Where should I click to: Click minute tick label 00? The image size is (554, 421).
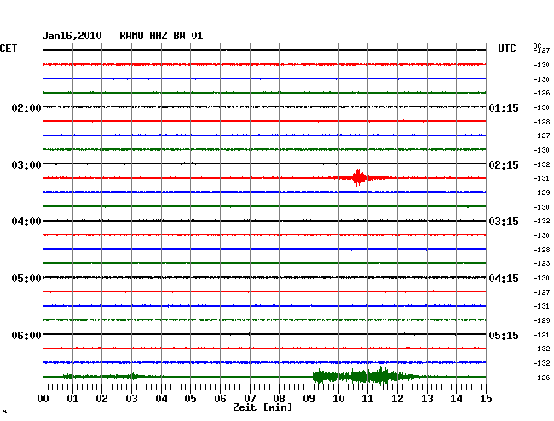(x=43, y=398)
